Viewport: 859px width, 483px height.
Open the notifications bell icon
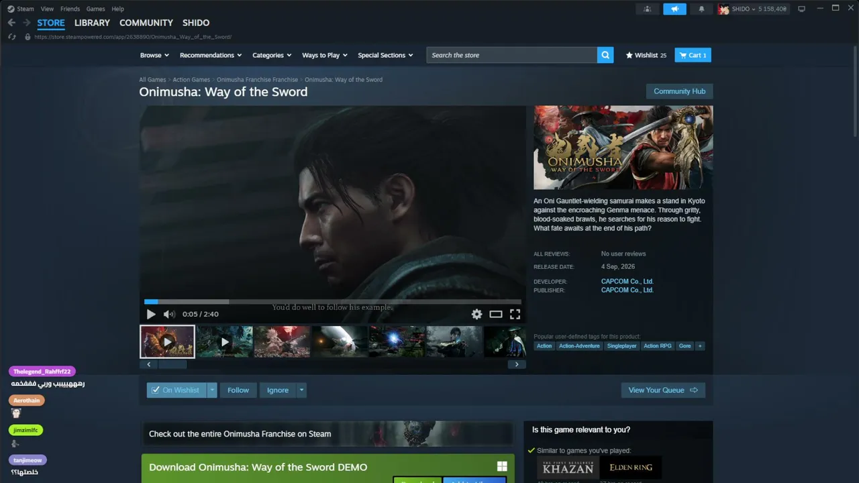702,9
